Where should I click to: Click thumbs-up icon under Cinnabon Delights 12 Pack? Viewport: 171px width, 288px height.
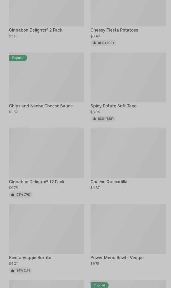tap(13, 195)
